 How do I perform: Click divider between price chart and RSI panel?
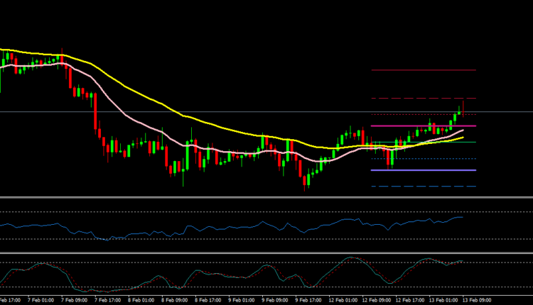[266, 197]
